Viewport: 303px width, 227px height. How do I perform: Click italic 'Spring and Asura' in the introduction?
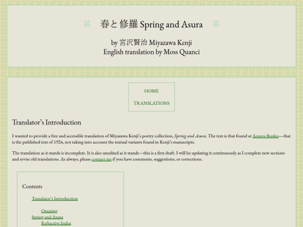click(190, 136)
